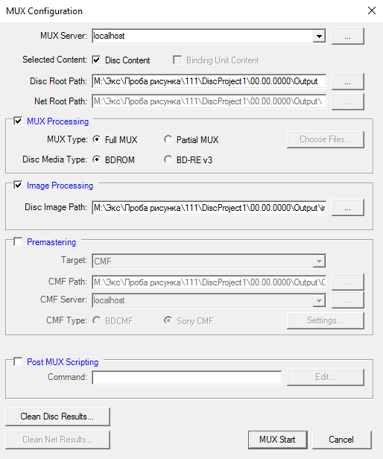This screenshot has height=459, width=383.
Task: Enable the Premastering checkbox
Action: tap(18, 241)
